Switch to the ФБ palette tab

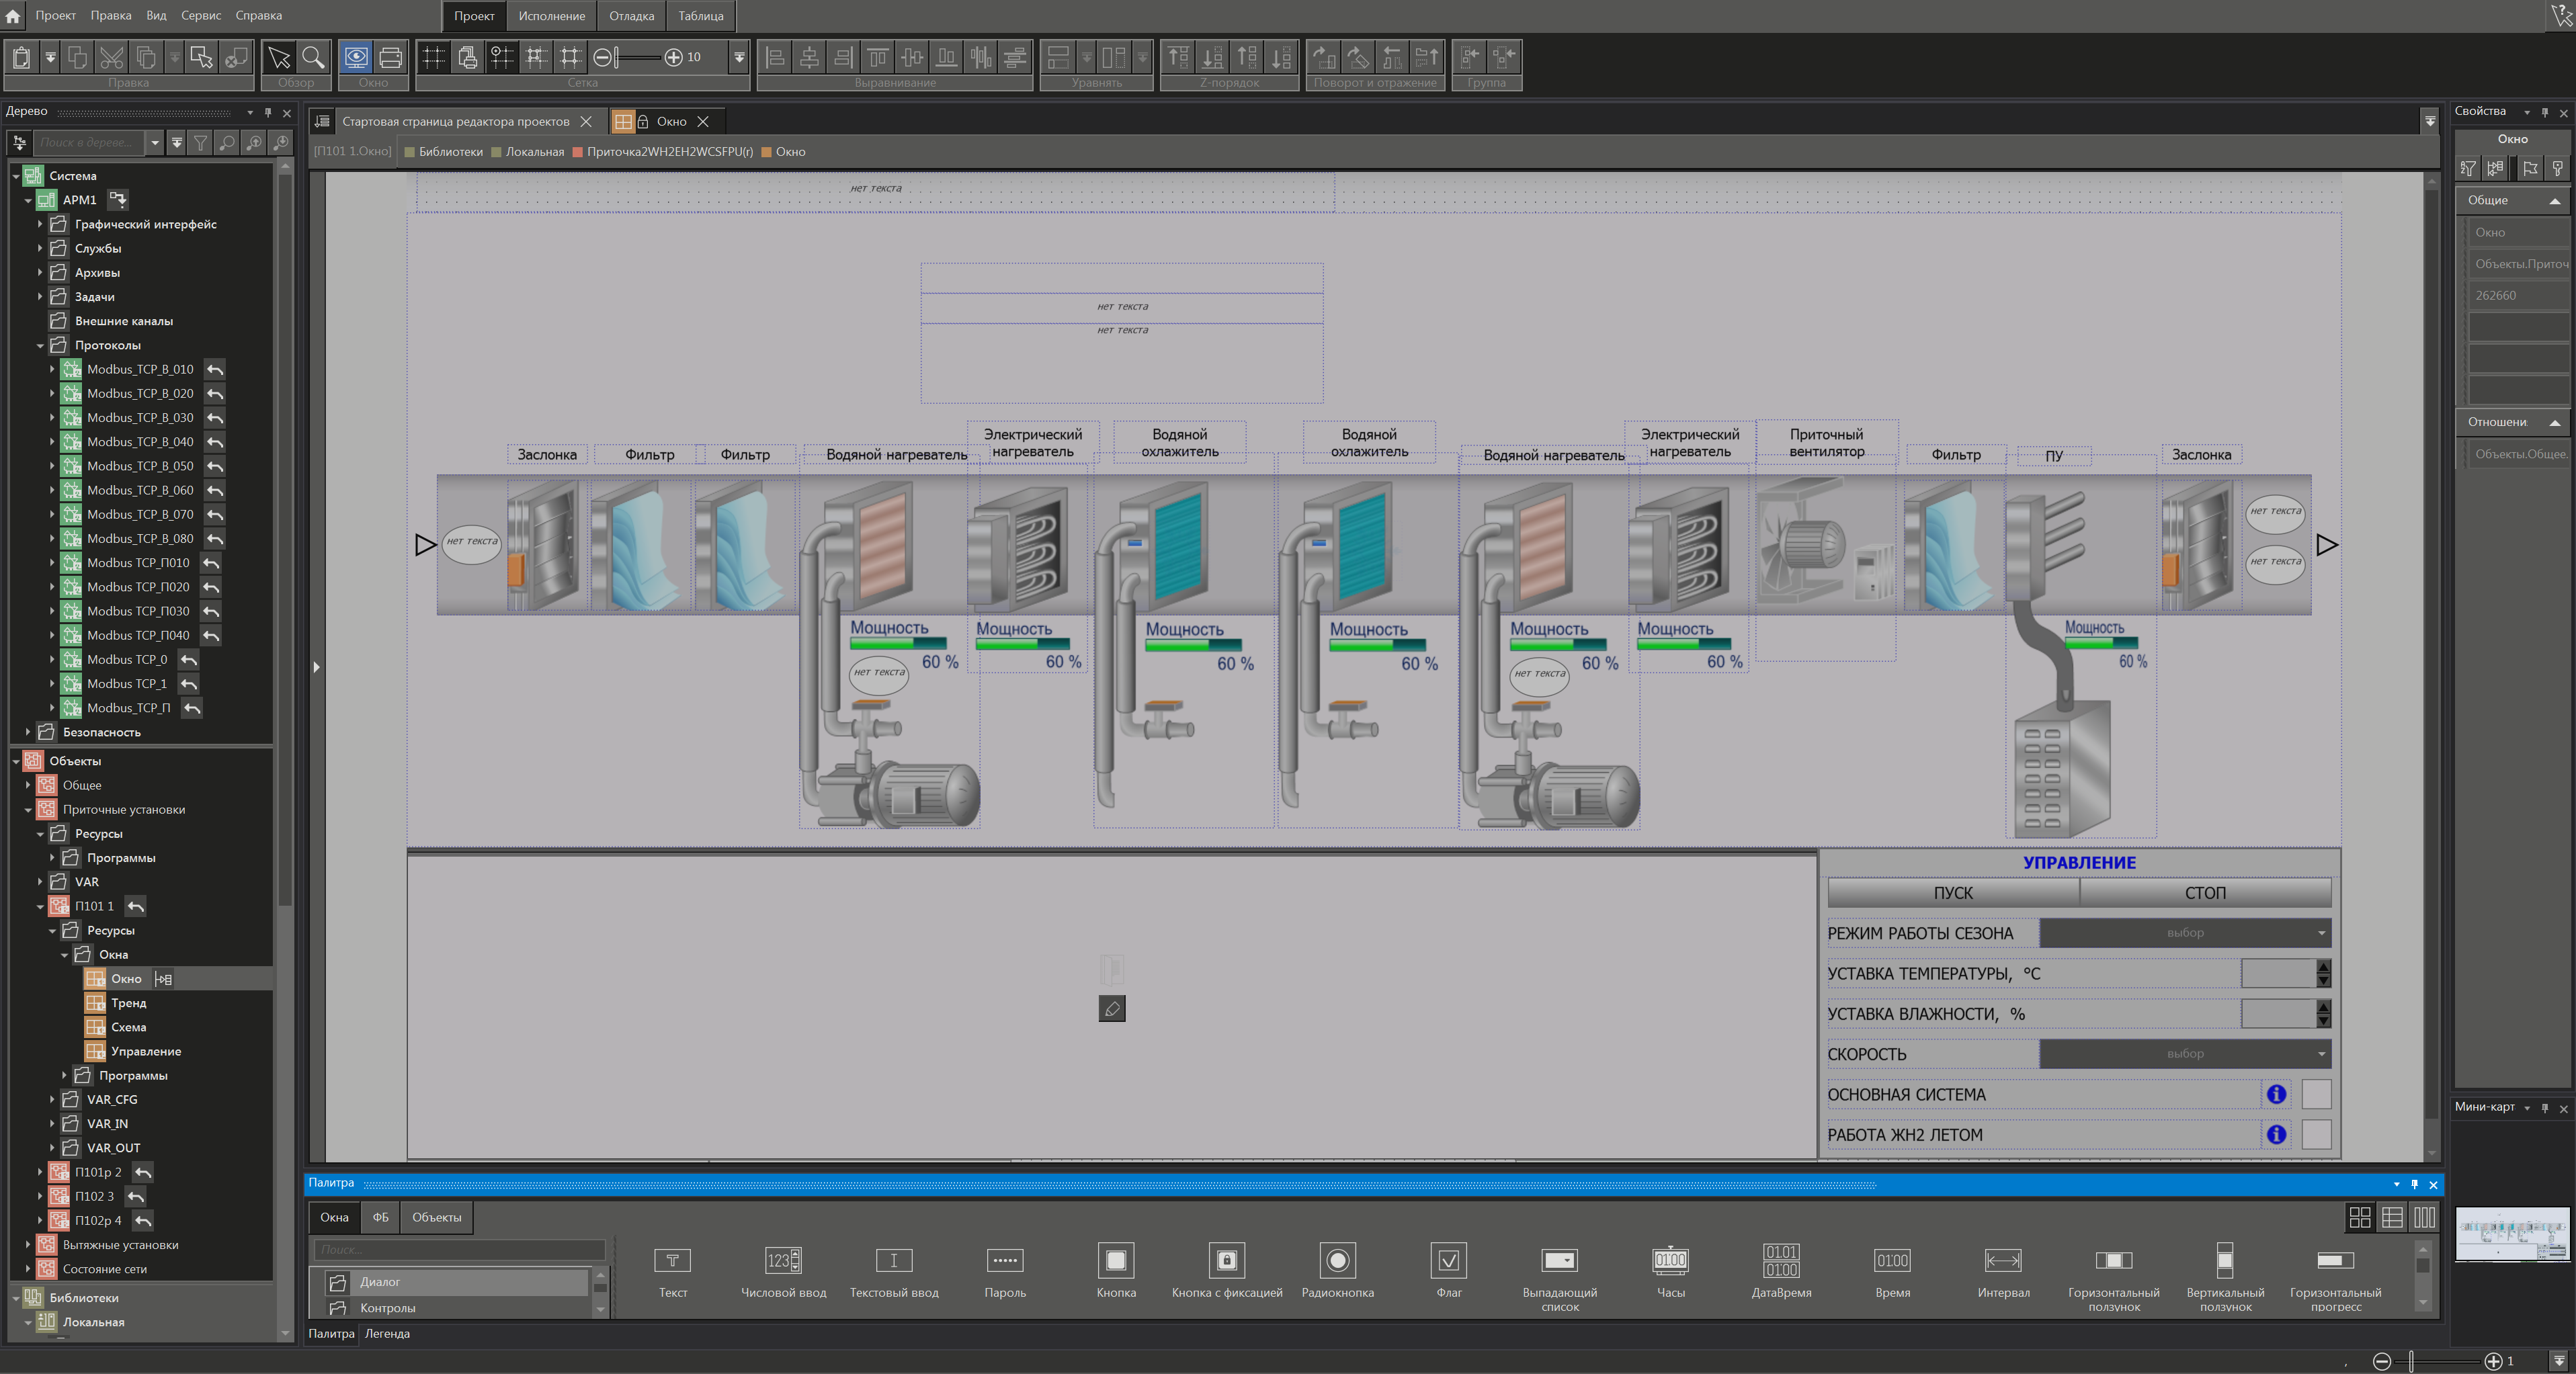click(380, 1217)
